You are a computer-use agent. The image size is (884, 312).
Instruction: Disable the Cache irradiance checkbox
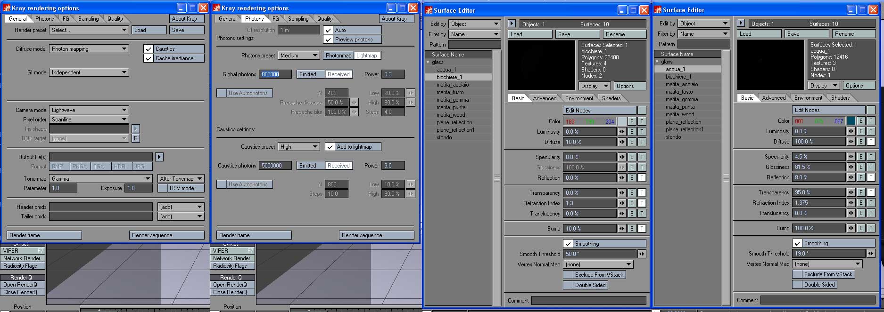coord(149,58)
